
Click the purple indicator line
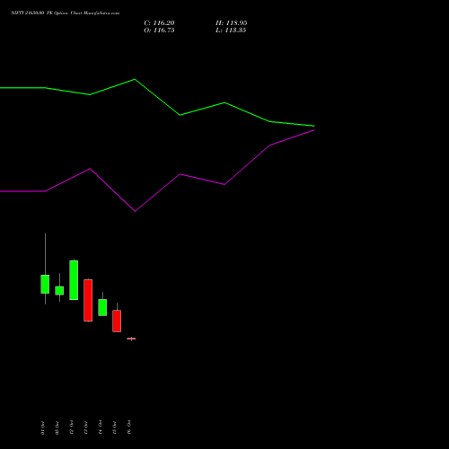point(157,171)
